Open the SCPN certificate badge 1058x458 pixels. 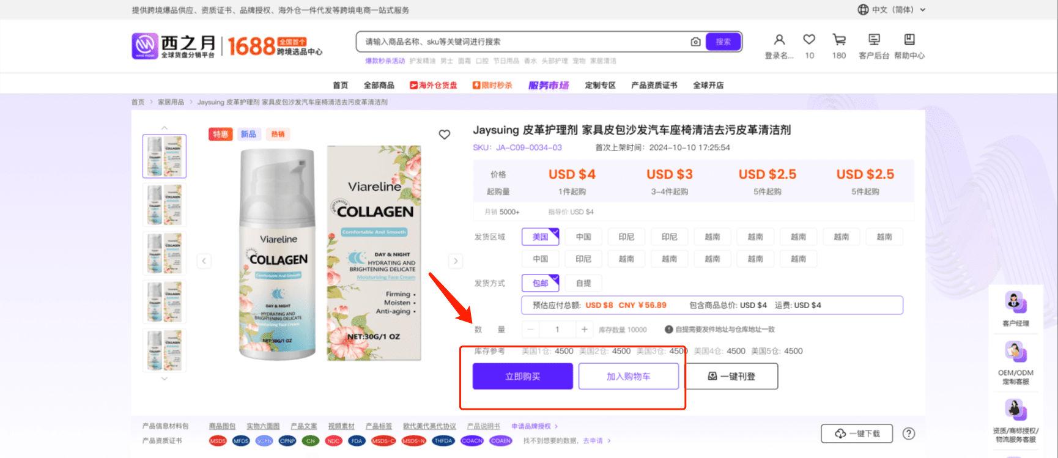[x=264, y=441]
